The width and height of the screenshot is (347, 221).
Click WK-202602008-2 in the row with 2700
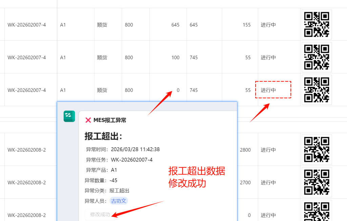[x=27, y=183]
